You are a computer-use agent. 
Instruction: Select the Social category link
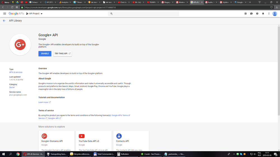tap(12, 87)
